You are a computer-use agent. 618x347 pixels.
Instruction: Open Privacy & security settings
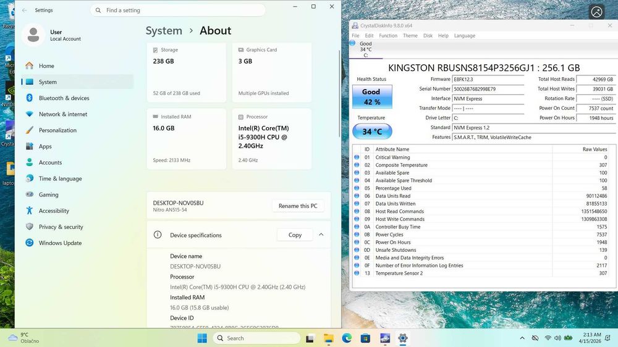77,227
